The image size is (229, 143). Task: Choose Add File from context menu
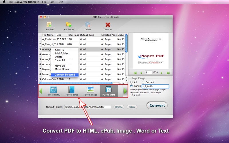(x=65, y=50)
